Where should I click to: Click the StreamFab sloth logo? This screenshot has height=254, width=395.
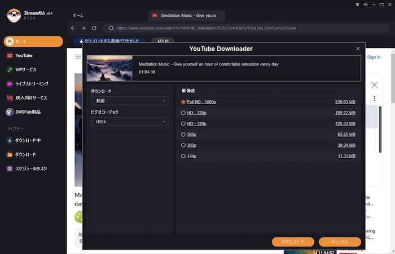tap(14, 15)
